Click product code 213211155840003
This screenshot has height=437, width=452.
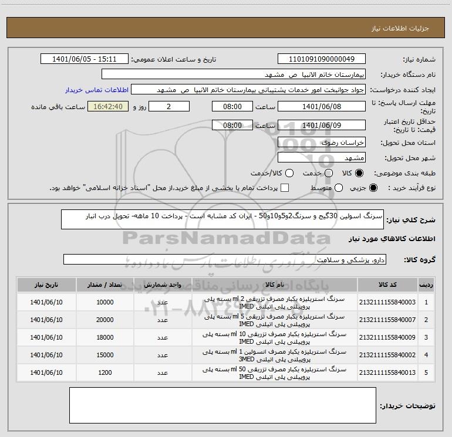[x=387, y=302]
